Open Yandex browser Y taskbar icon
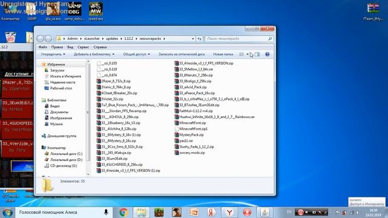 pos(229,213)
